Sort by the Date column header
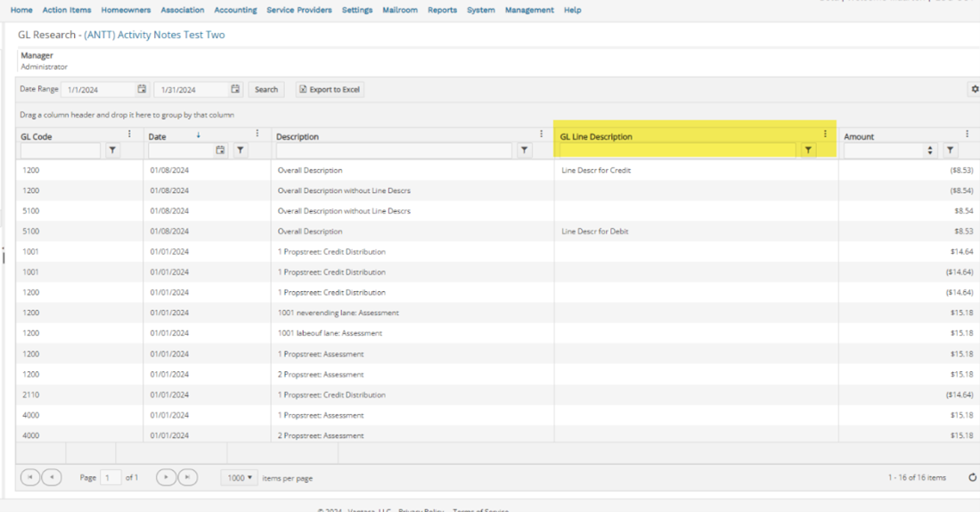 [158, 136]
